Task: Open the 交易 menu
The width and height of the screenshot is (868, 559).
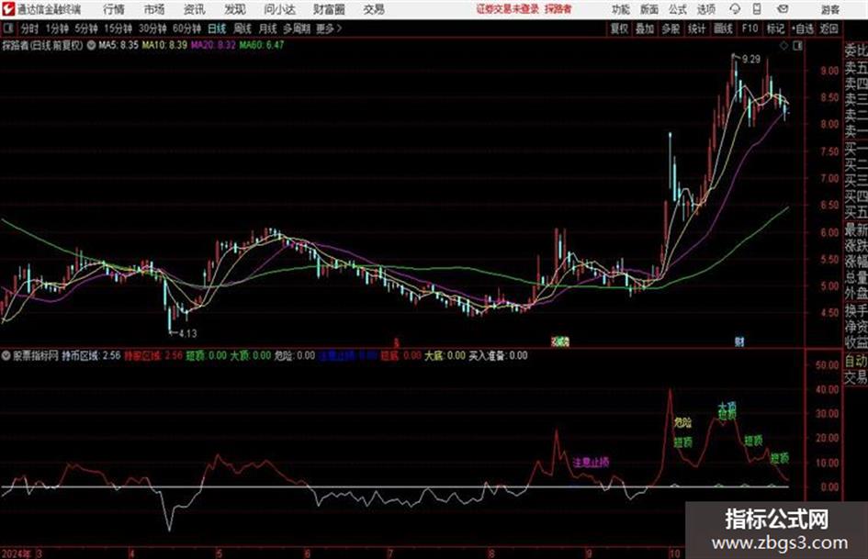Action: coord(374,9)
